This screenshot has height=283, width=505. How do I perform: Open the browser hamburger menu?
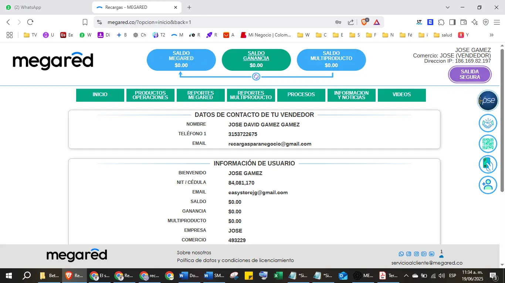(497, 22)
